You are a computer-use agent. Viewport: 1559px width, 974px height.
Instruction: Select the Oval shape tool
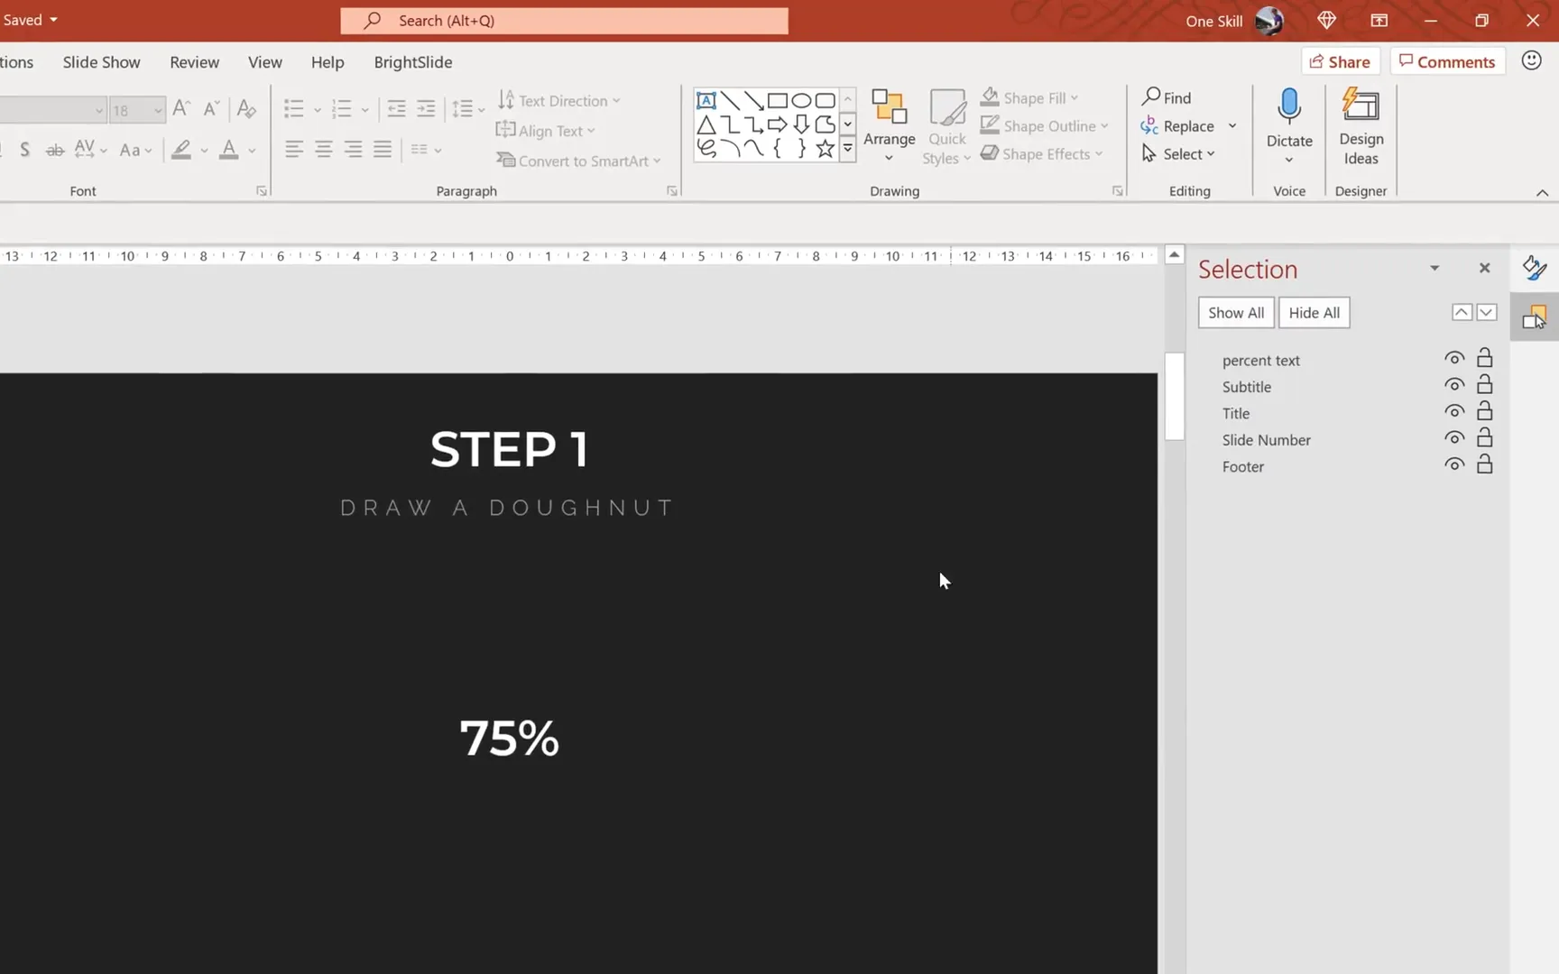click(x=801, y=100)
